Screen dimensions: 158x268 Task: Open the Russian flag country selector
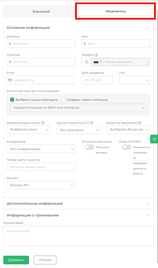pyautogui.click(x=97, y=62)
